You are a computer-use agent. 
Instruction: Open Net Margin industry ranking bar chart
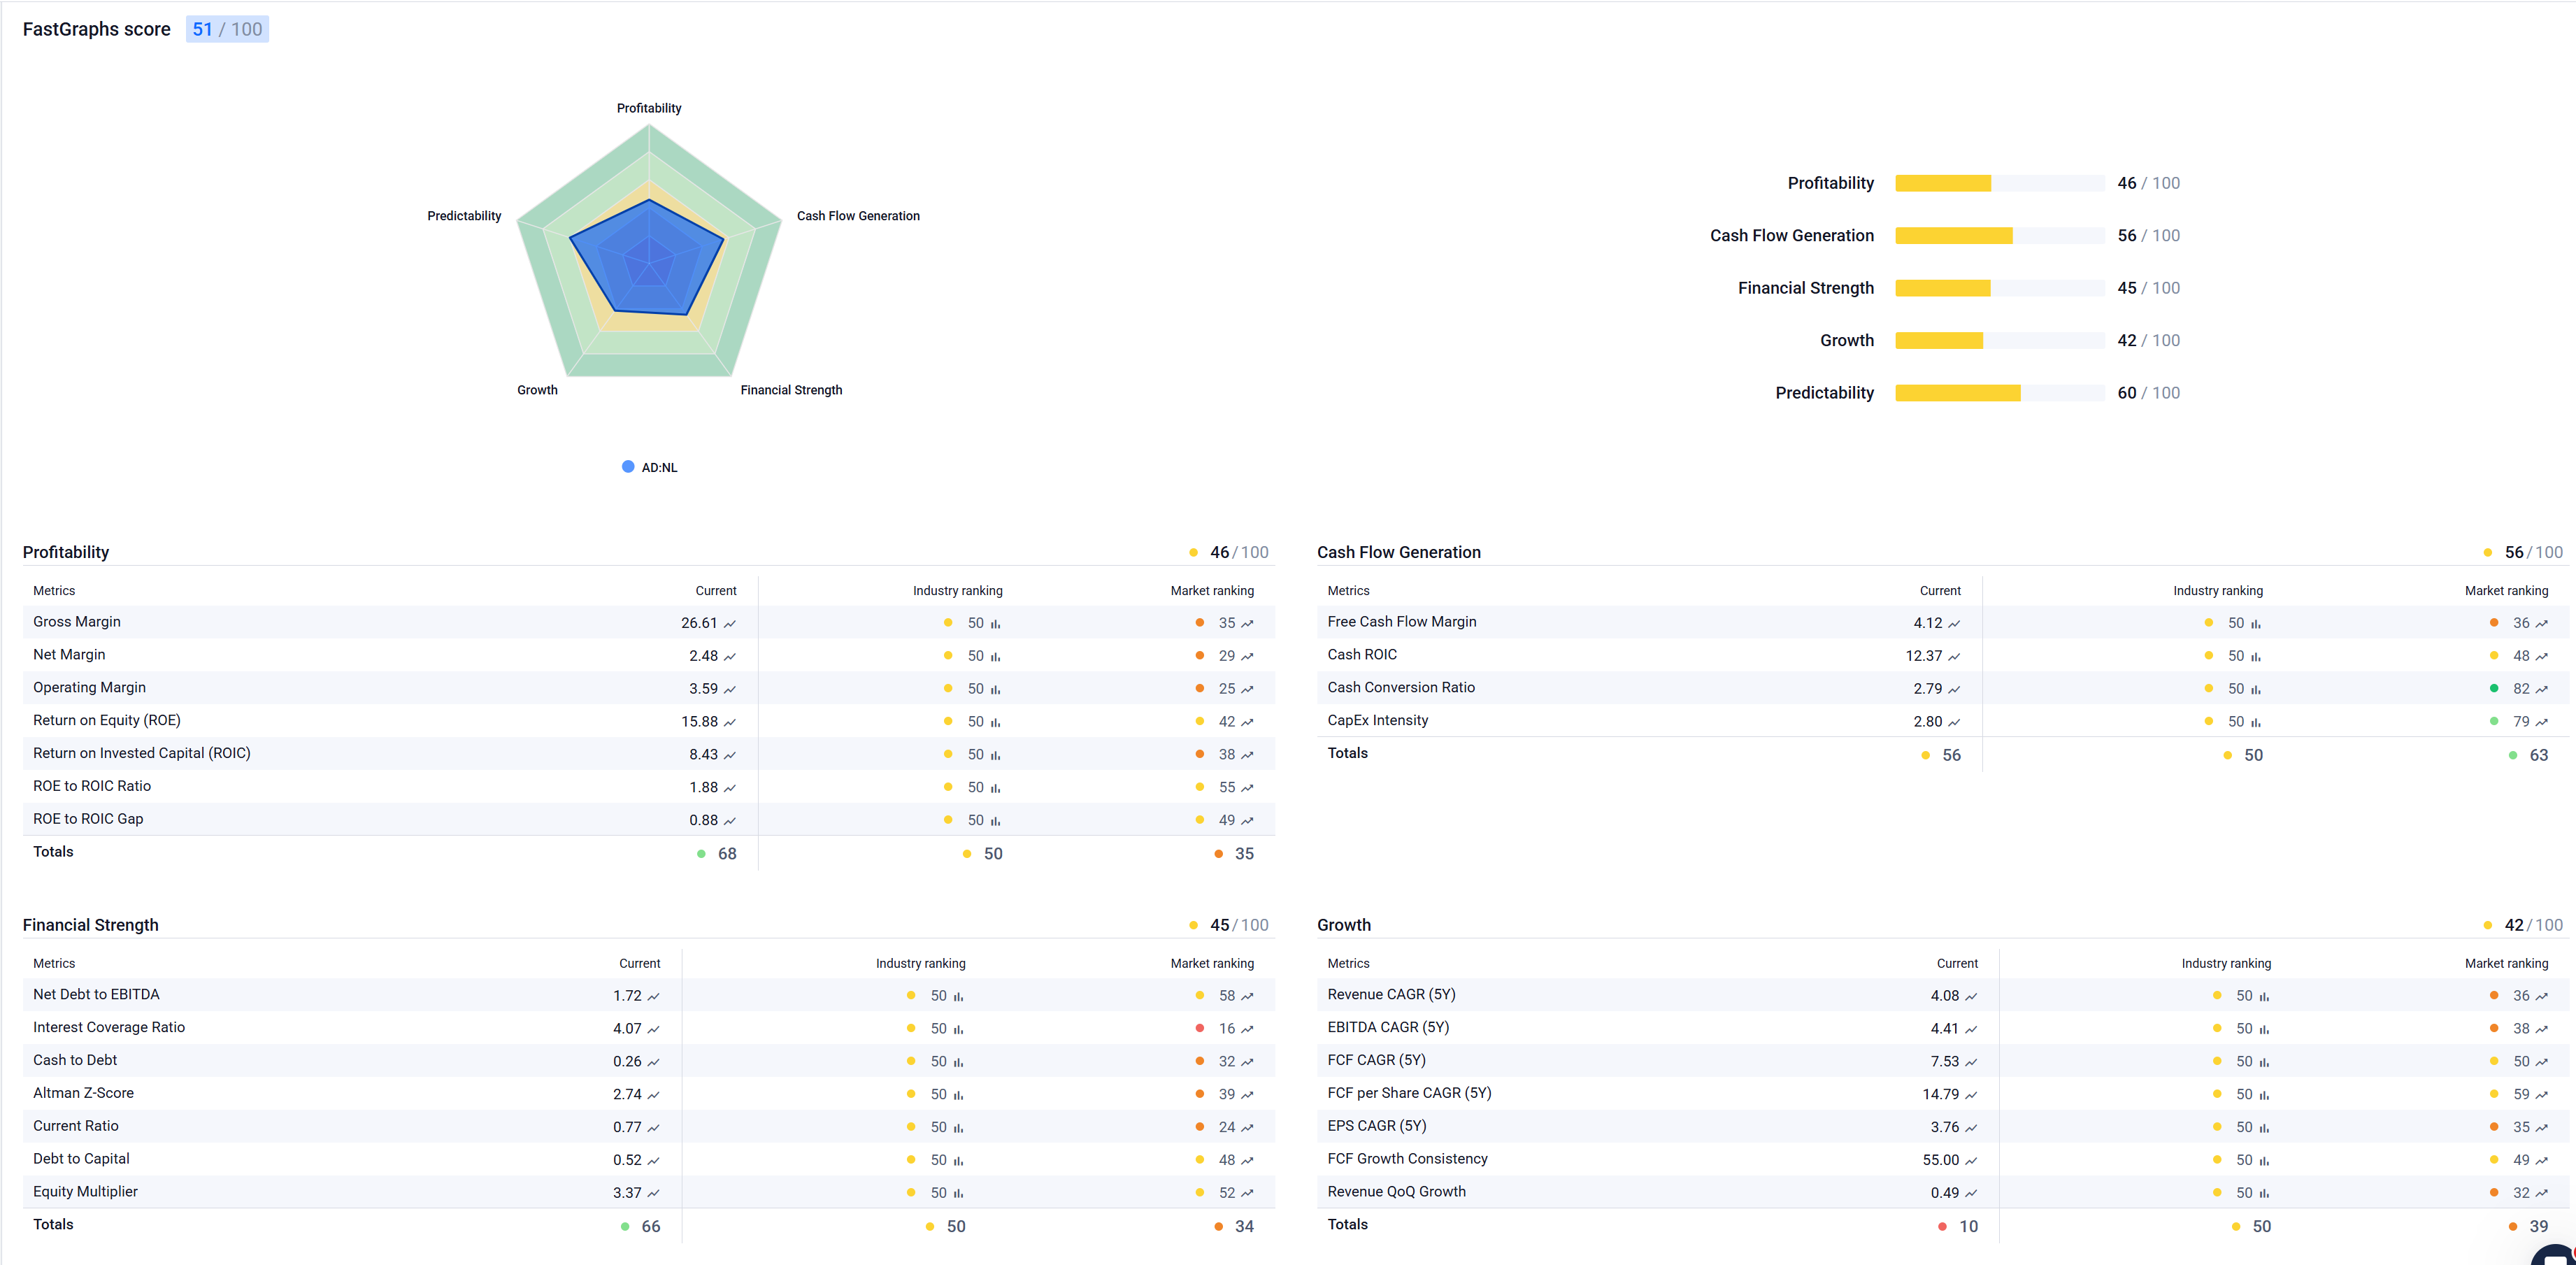[995, 657]
